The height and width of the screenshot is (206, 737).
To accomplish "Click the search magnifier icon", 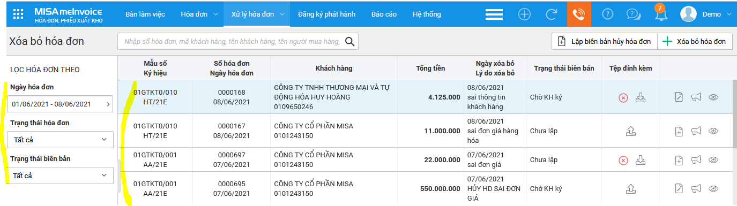I will pos(350,42).
